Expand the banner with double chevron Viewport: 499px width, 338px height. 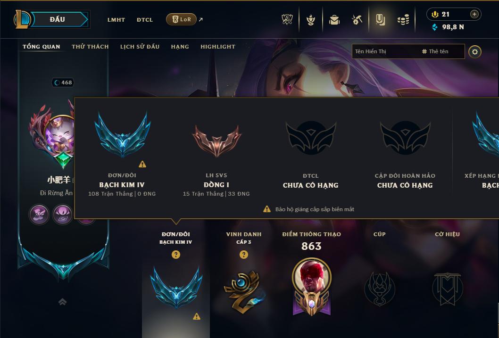pyautogui.click(x=63, y=302)
